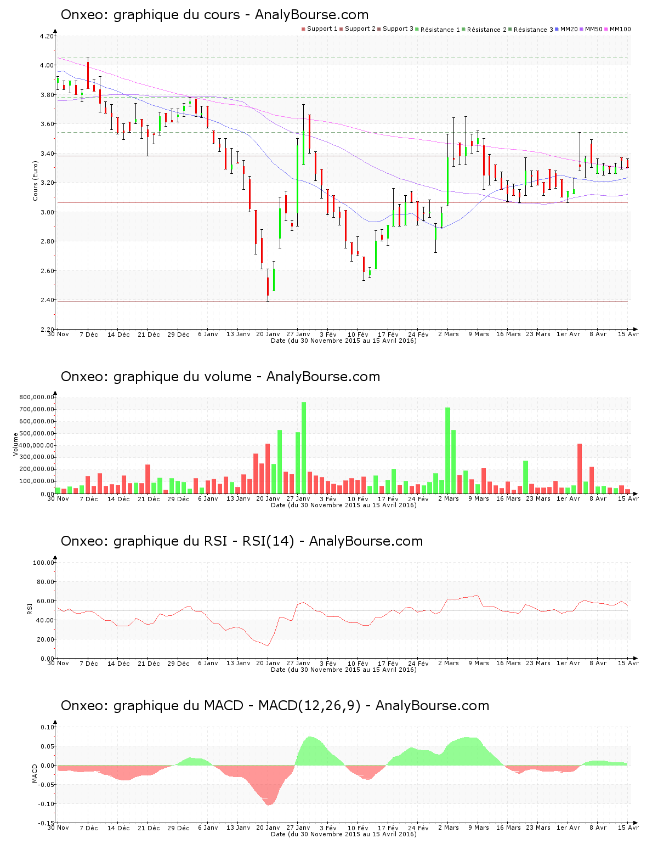Select the MM100 legend label

[620, 29]
